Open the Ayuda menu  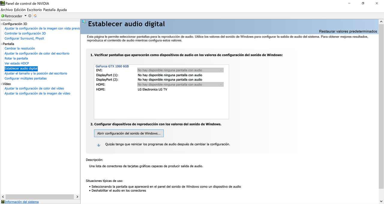coord(62,10)
